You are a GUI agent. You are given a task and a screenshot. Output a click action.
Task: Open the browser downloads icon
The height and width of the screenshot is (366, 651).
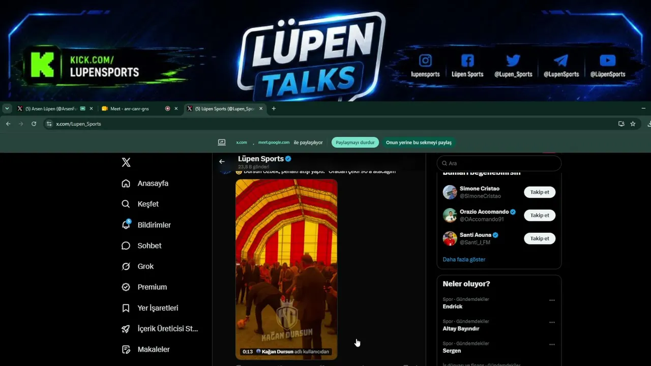pos(649,124)
